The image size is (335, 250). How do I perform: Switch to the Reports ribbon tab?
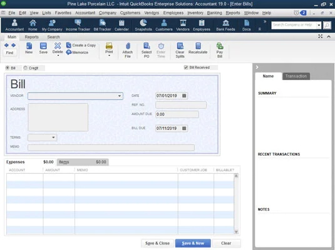31,37
